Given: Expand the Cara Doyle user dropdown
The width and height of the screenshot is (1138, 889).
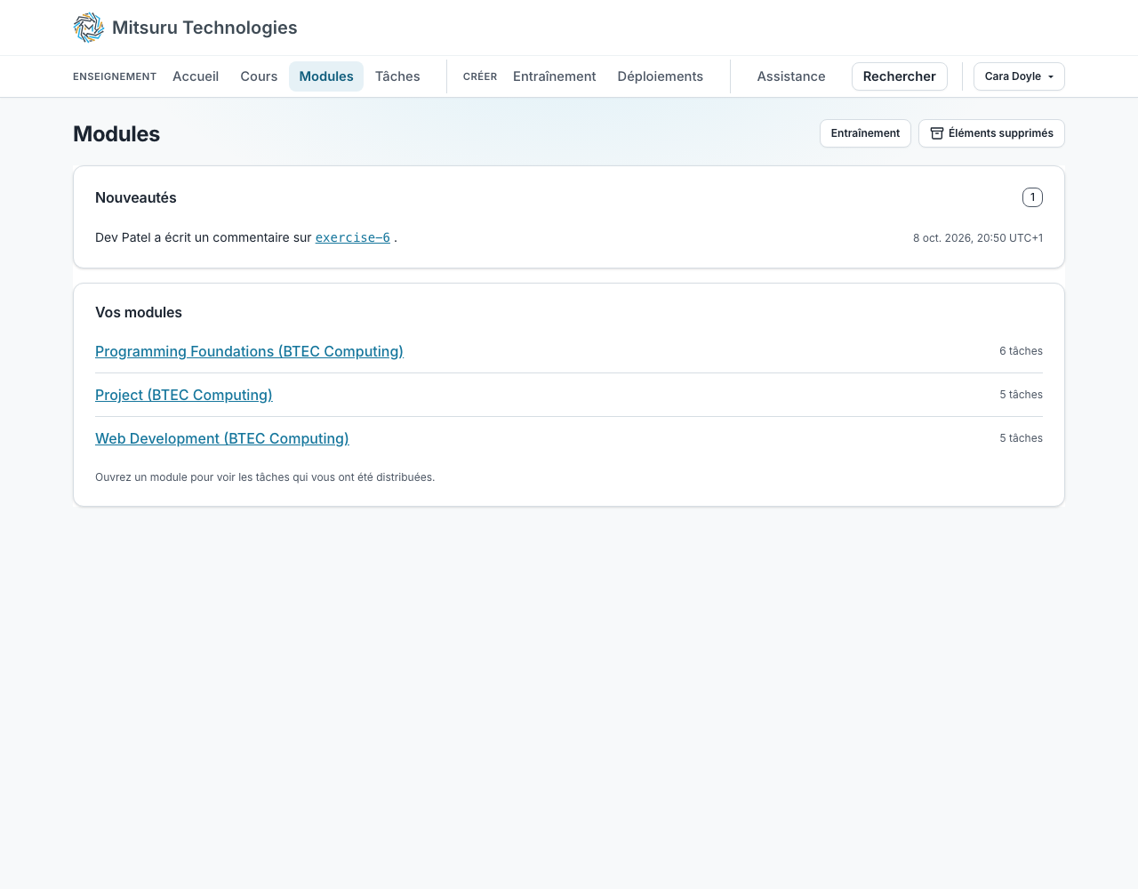Looking at the screenshot, I should [1019, 76].
